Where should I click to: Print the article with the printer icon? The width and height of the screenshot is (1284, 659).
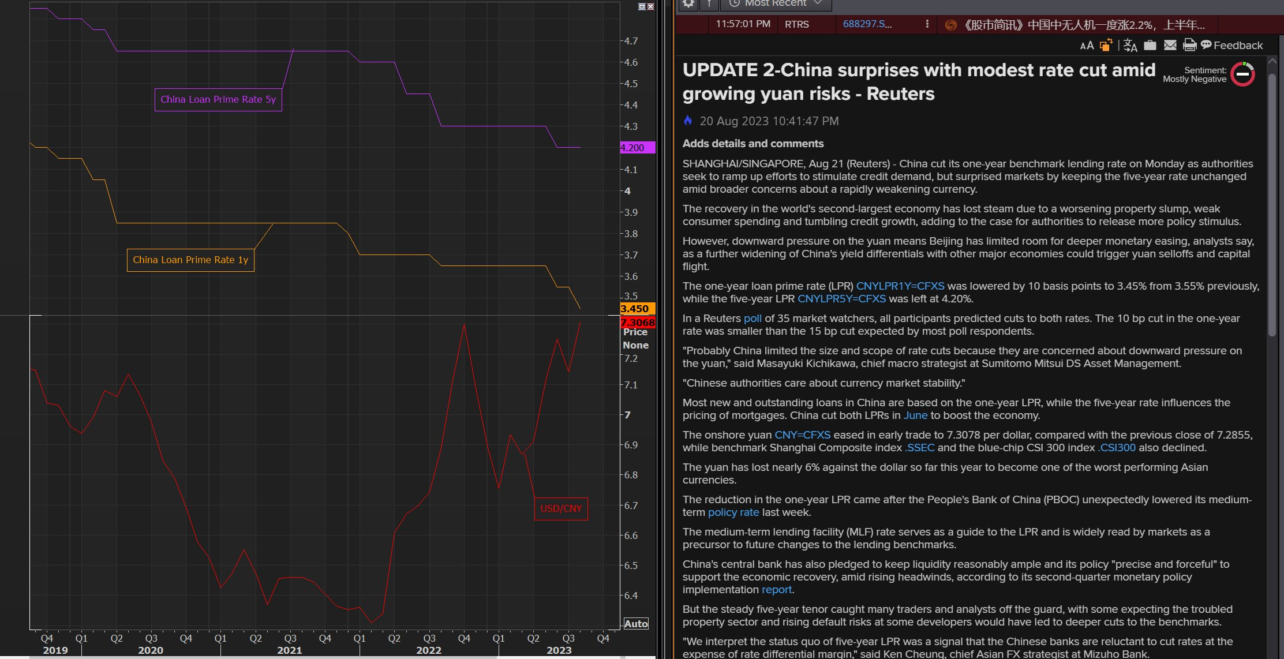tap(1189, 45)
